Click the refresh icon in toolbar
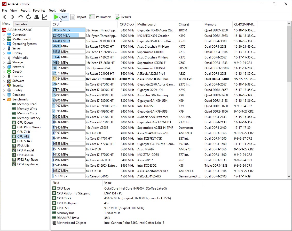Screen dimensions: 292x231 pyautogui.click(x=28, y=17)
